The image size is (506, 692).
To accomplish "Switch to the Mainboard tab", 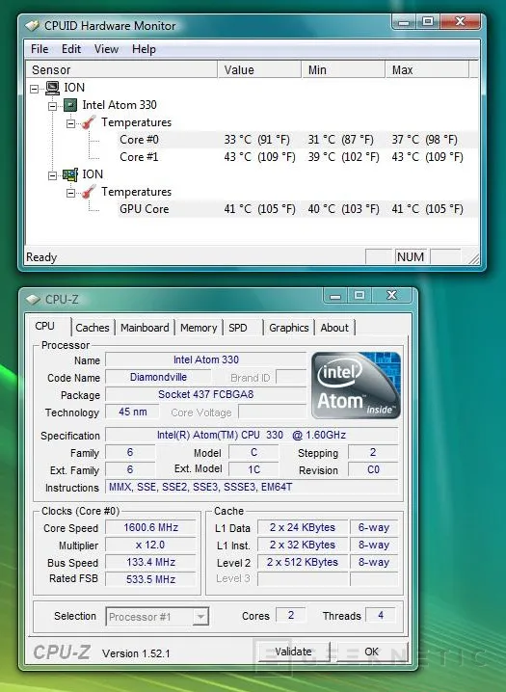I will point(145,328).
